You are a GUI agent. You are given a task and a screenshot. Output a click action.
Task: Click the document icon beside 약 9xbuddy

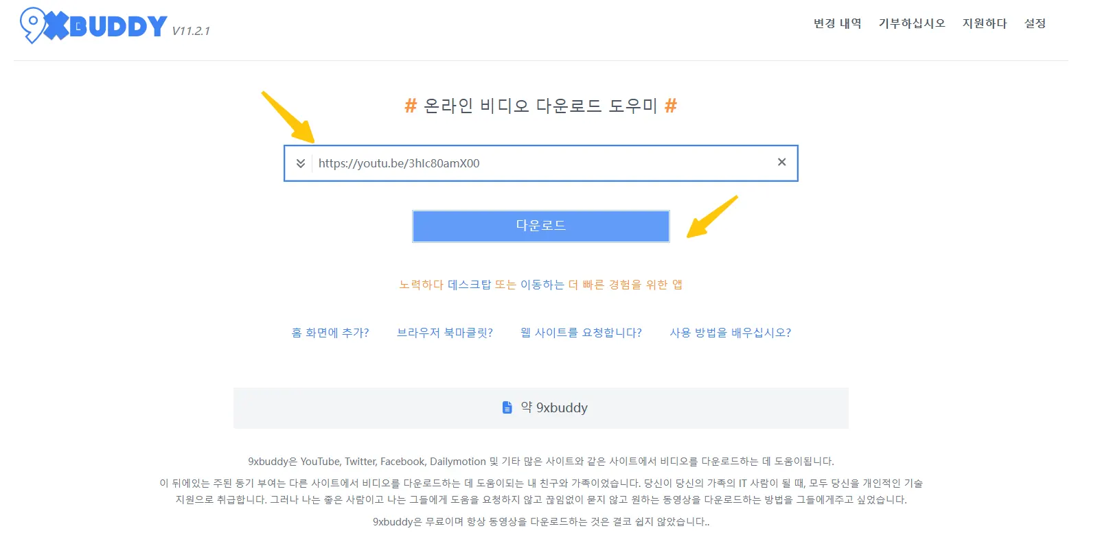pyautogui.click(x=507, y=407)
